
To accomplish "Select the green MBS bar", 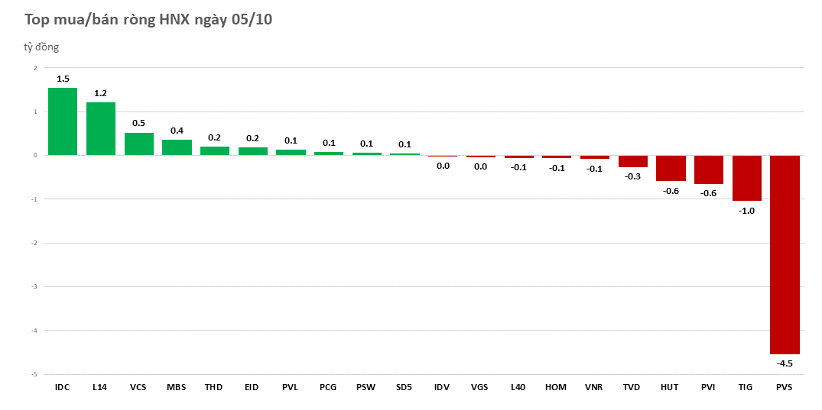I will (x=177, y=147).
